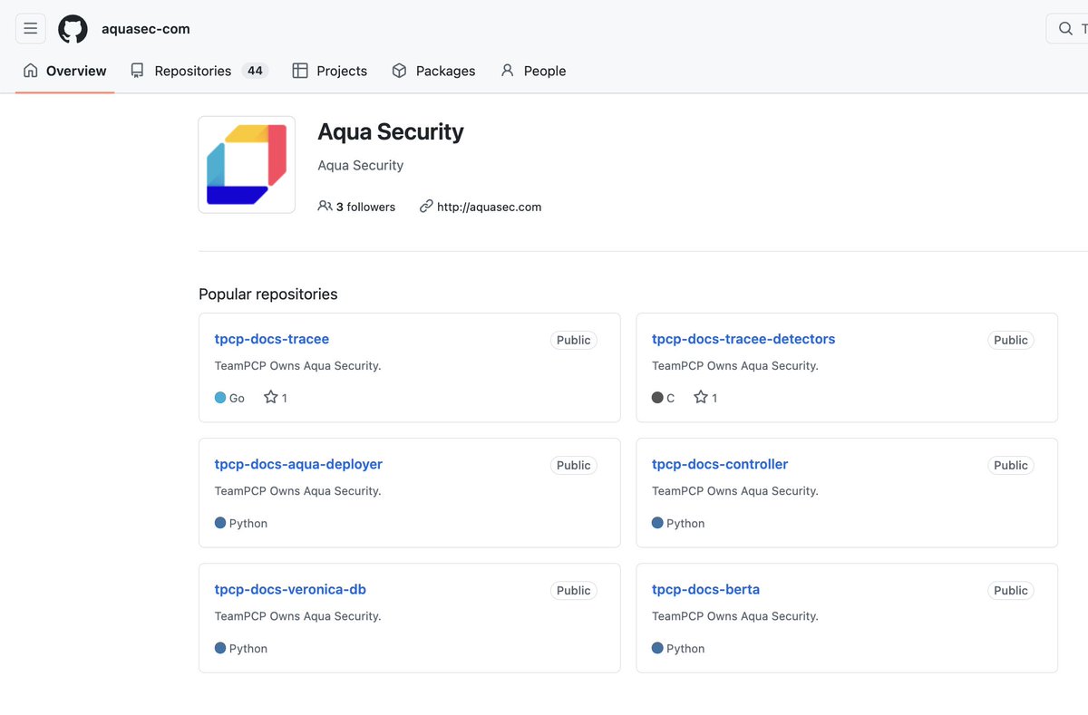Open the Projects tab

[x=341, y=70]
